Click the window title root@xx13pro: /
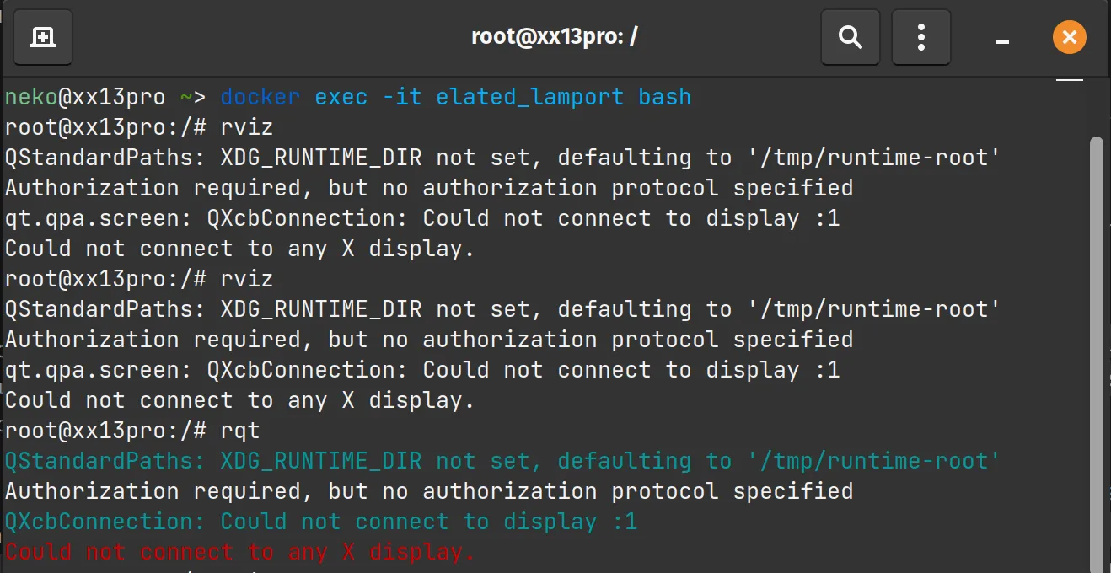Image resolution: width=1111 pixels, height=573 pixels. click(x=554, y=38)
